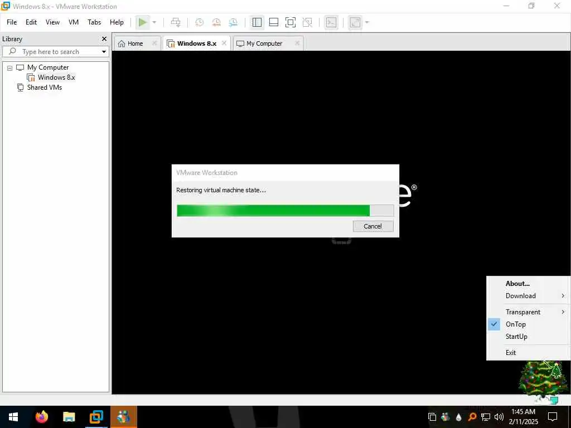Select Windows 8.x in library tree
The height and width of the screenshot is (428, 571).
click(x=56, y=77)
